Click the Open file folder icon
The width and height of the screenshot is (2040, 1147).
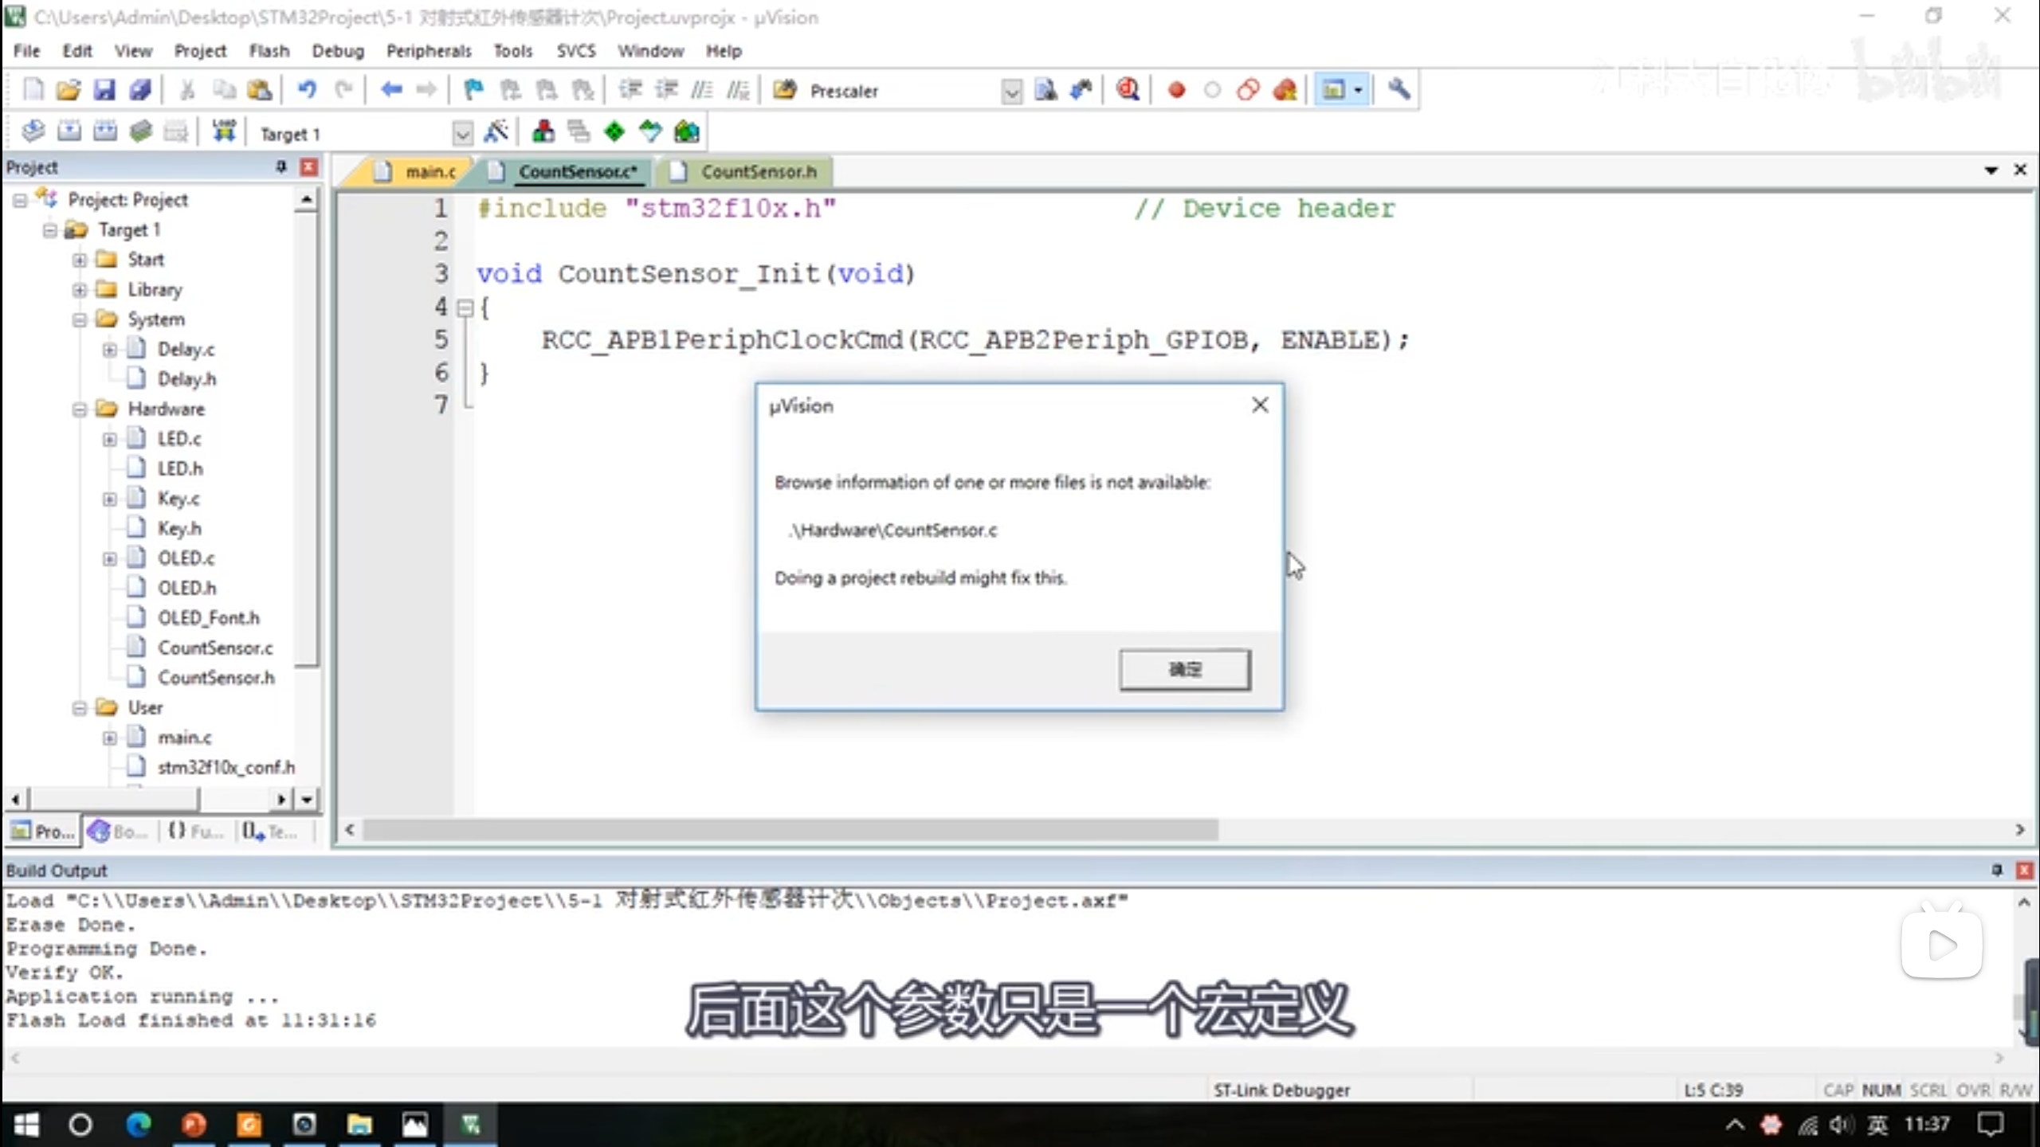[x=69, y=90]
